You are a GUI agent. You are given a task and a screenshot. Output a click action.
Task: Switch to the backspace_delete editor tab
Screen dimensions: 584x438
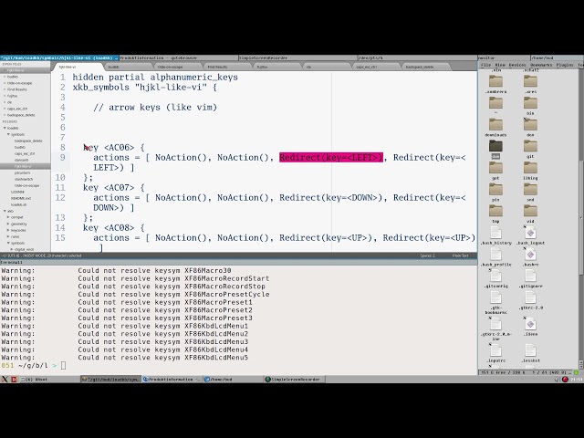pyautogui.click(x=425, y=67)
